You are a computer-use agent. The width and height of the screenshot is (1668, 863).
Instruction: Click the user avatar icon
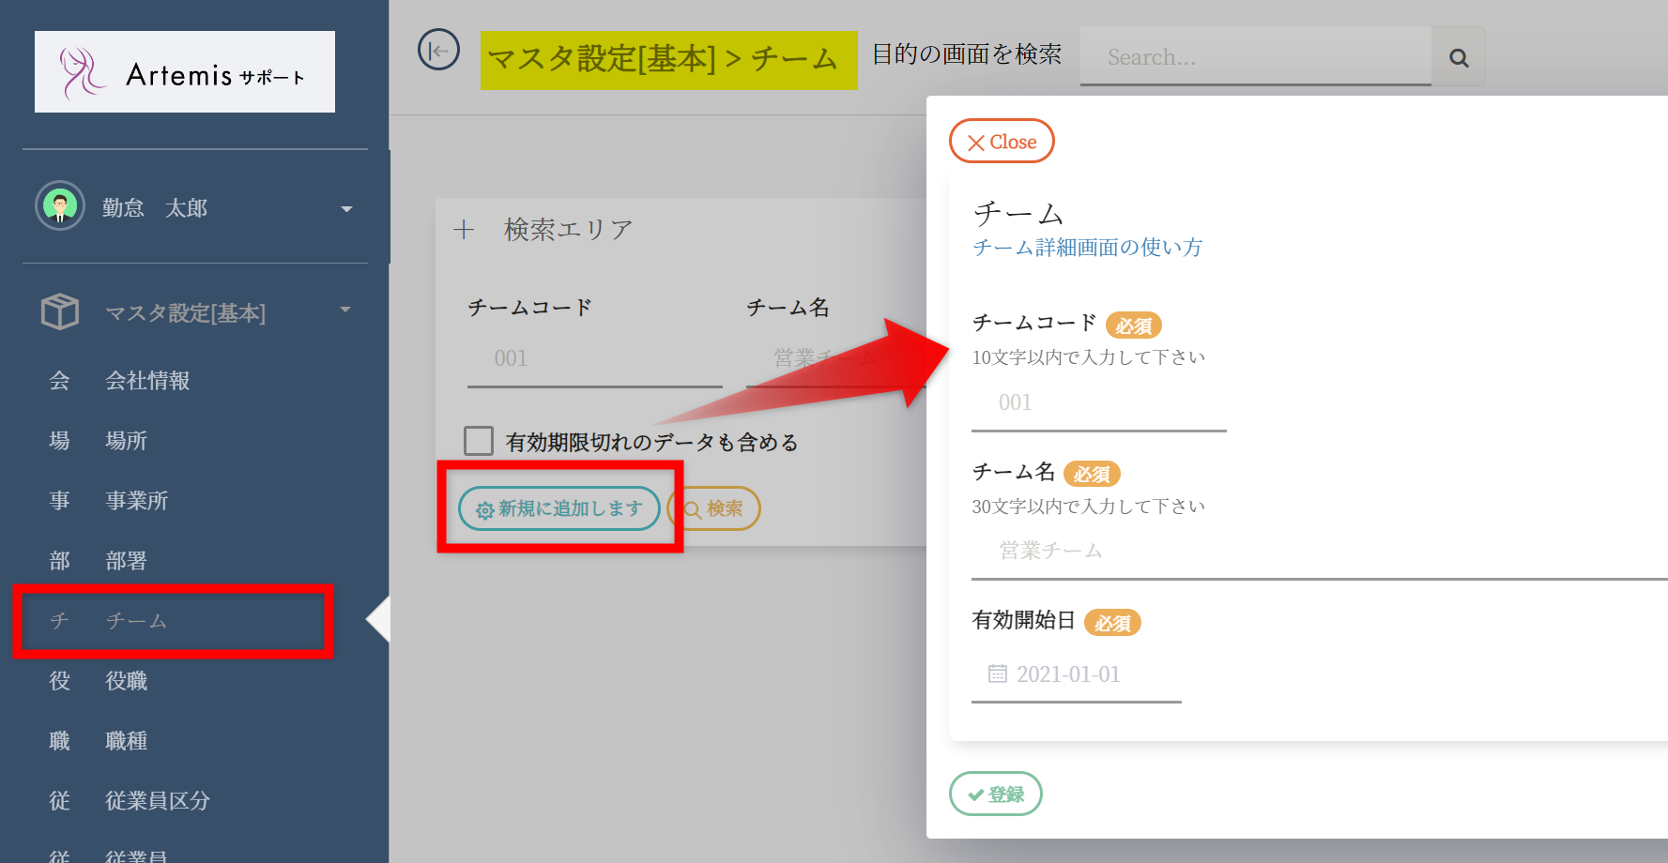click(60, 206)
